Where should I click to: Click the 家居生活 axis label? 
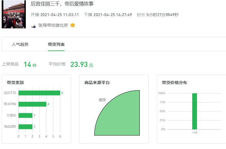10,93
